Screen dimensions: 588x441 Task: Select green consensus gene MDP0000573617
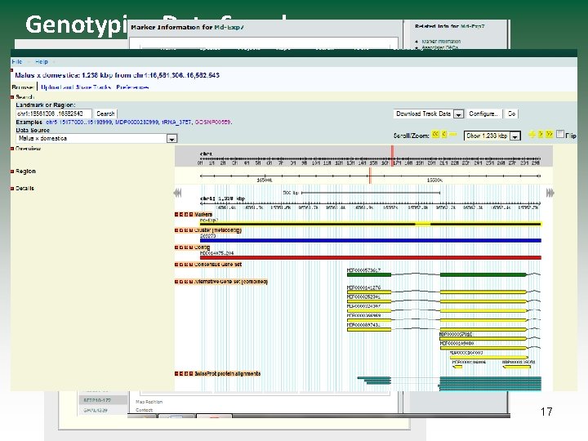(443, 274)
